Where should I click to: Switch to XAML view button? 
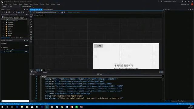(45, 72)
